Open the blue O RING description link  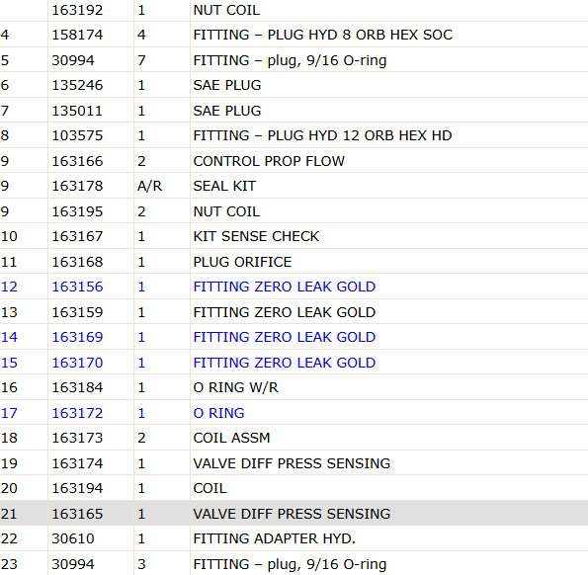(x=218, y=413)
